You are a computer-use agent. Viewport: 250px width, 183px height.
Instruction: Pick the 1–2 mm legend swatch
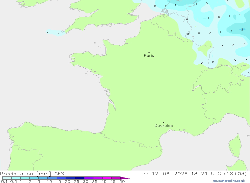click(x=25, y=178)
